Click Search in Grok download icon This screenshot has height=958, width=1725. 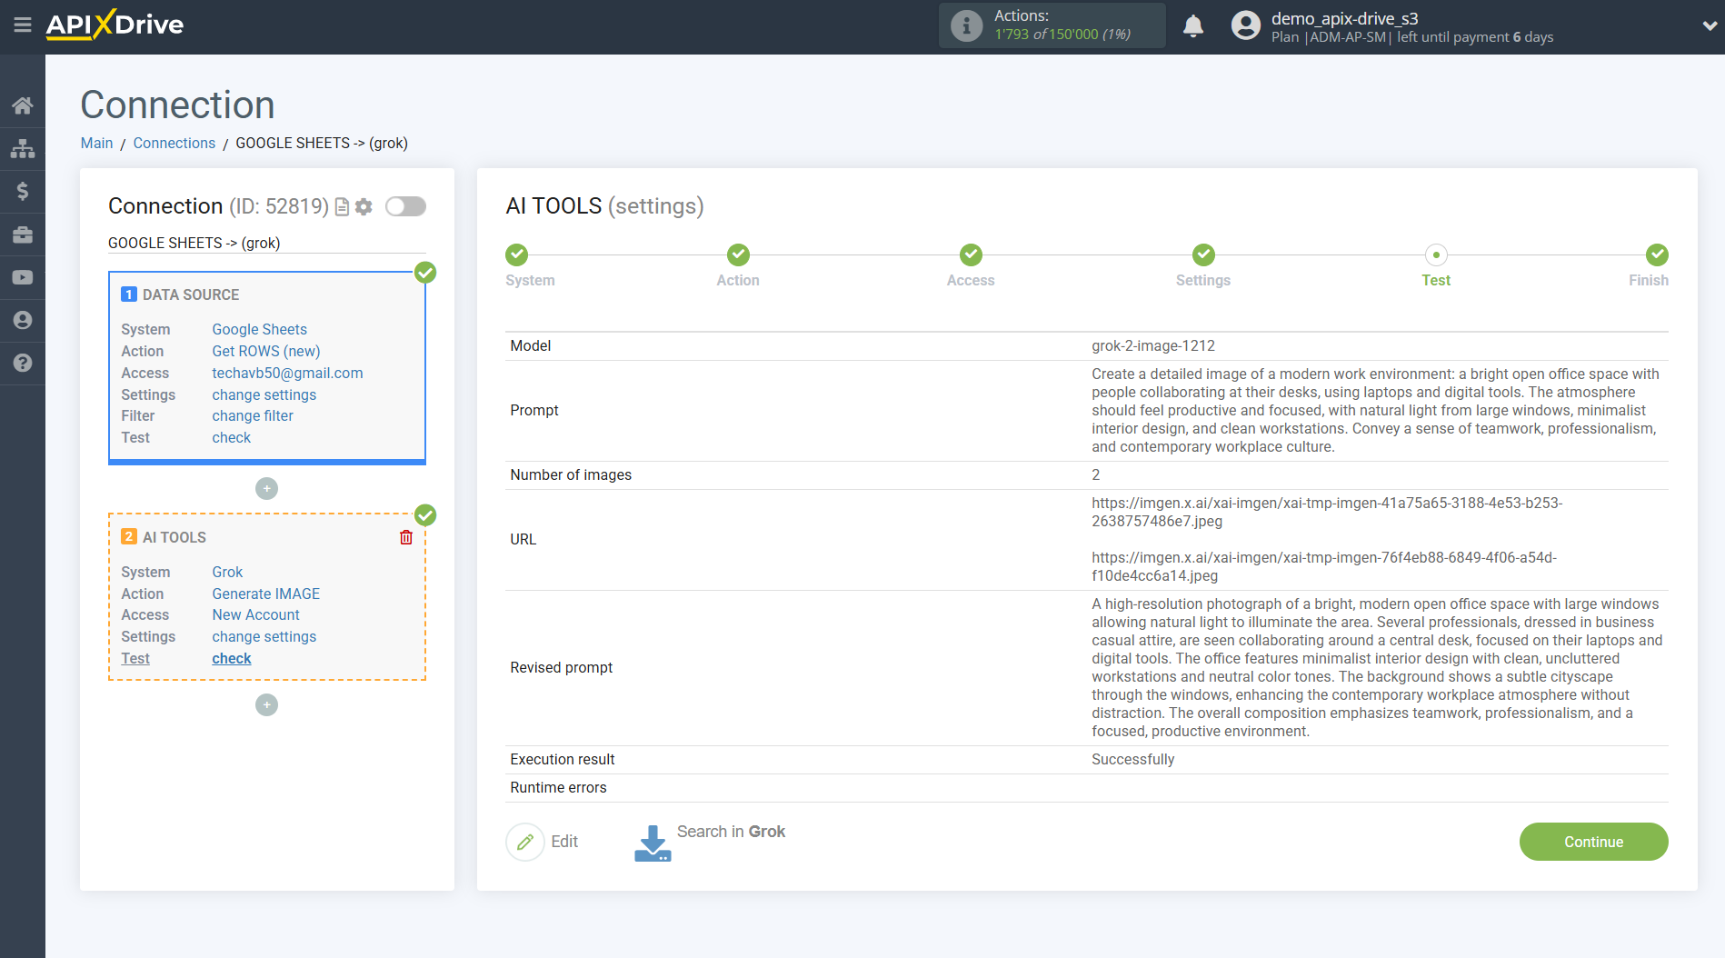[x=653, y=843]
